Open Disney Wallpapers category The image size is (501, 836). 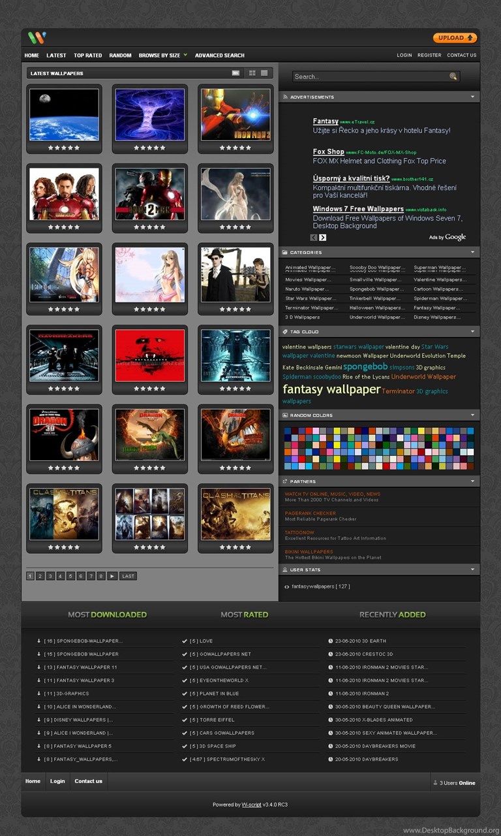click(x=437, y=317)
